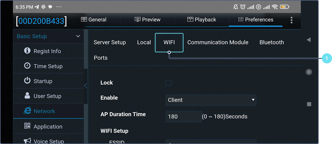This screenshot has width=332, height=144.
Task: Click the AP Duration Time field
Action: [183, 116]
